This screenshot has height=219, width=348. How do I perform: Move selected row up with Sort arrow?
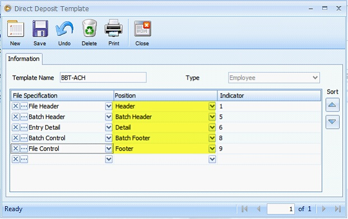(x=332, y=105)
